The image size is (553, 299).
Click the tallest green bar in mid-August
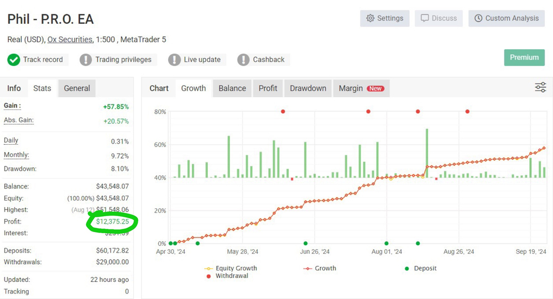pos(427,153)
